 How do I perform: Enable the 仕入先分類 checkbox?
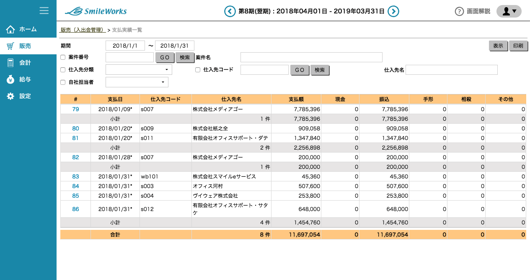(63, 70)
